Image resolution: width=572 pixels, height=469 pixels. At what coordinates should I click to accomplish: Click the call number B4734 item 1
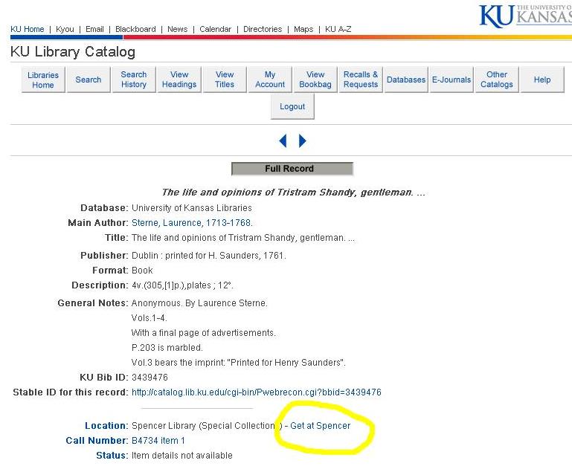158,441
